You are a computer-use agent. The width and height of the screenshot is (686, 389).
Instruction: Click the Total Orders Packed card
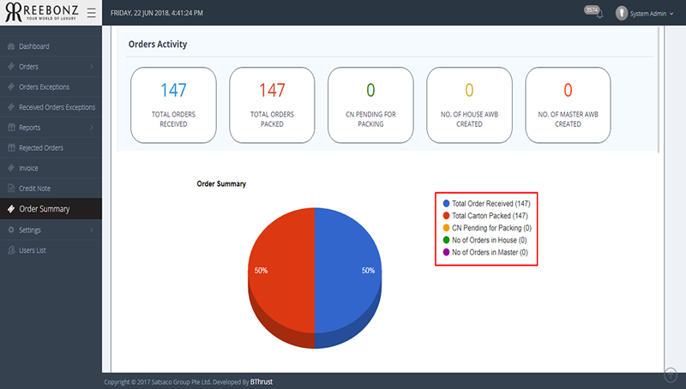pyautogui.click(x=272, y=105)
